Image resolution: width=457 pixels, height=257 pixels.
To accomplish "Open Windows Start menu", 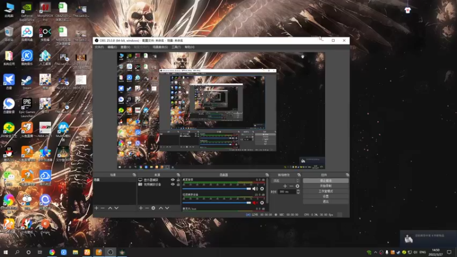I will [x=6, y=252].
